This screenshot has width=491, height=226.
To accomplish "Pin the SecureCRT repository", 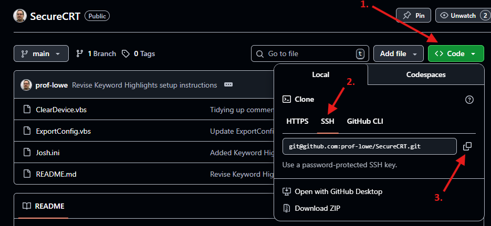I will click(x=413, y=15).
